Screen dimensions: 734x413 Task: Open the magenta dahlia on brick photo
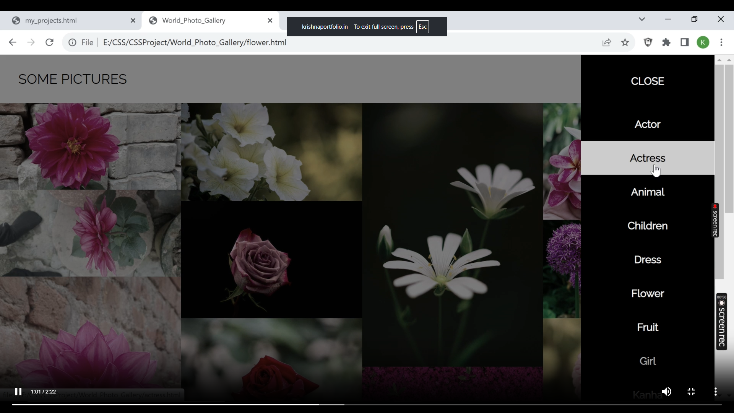click(x=90, y=146)
